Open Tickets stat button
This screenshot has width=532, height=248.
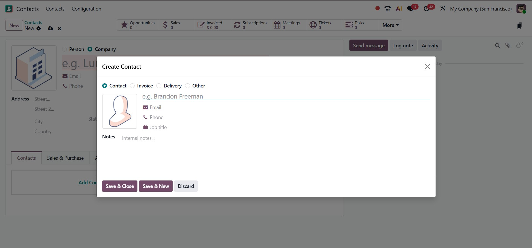point(325,25)
